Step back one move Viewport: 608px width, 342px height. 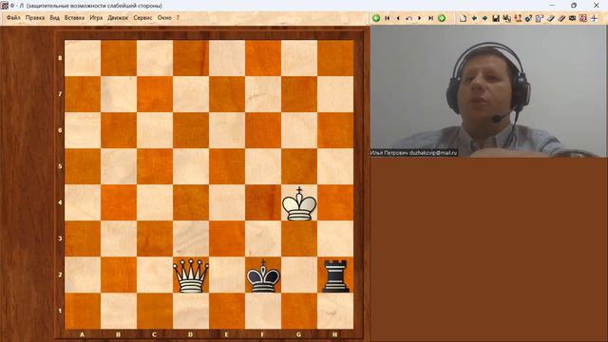[398, 18]
